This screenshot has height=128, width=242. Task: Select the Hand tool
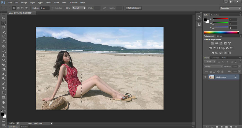(4, 102)
